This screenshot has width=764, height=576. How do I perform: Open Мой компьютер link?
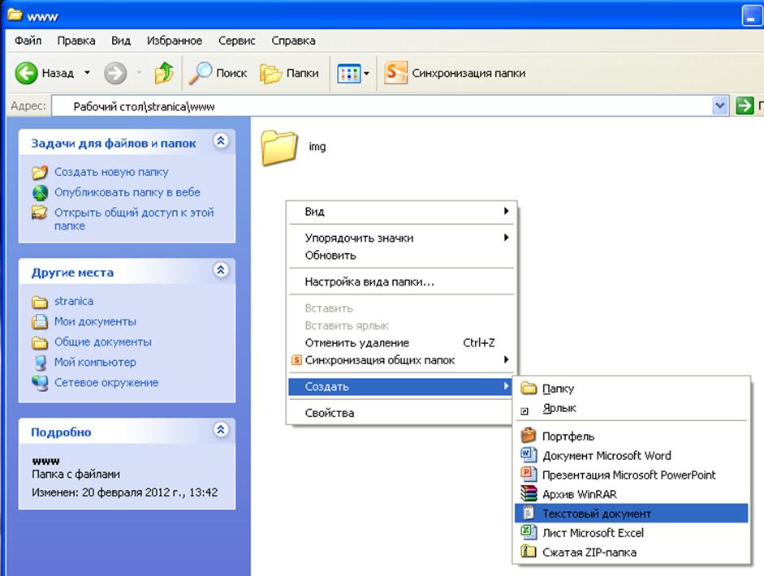click(95, 363)
